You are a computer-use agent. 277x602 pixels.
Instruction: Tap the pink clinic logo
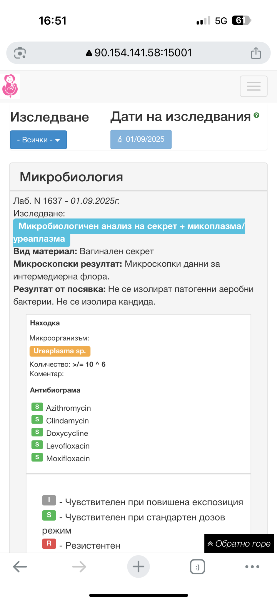[x=10, y=86]
